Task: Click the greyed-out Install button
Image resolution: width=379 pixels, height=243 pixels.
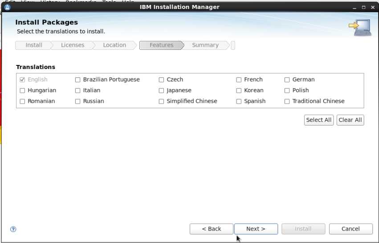Action: pos(303,229)
